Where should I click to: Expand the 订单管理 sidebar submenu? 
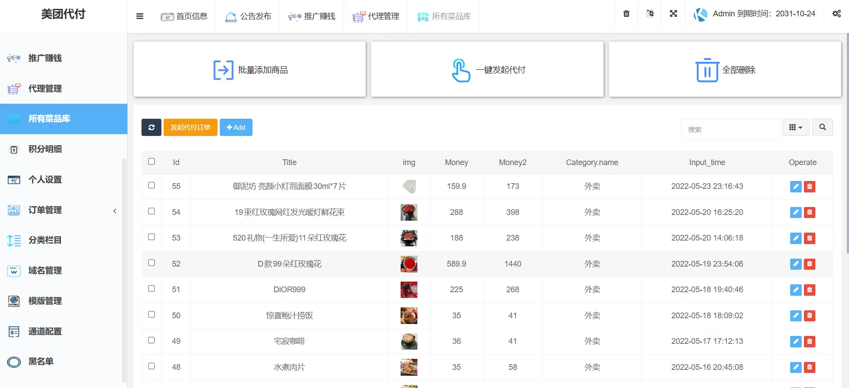[64, 210]
